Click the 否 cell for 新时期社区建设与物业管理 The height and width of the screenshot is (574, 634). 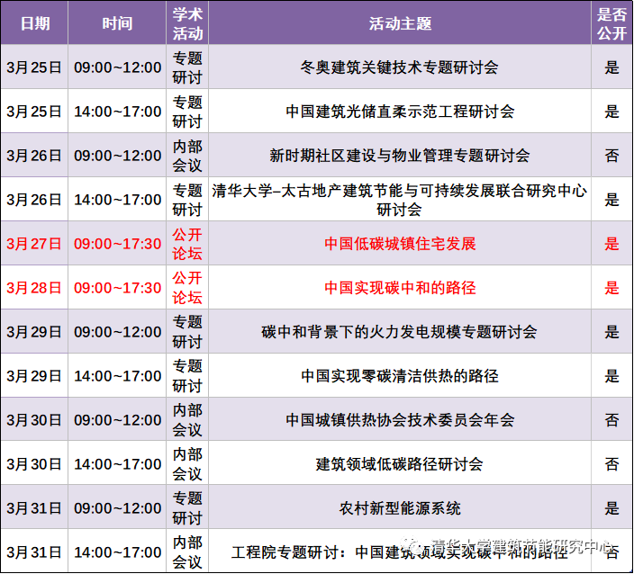point(611,155)
